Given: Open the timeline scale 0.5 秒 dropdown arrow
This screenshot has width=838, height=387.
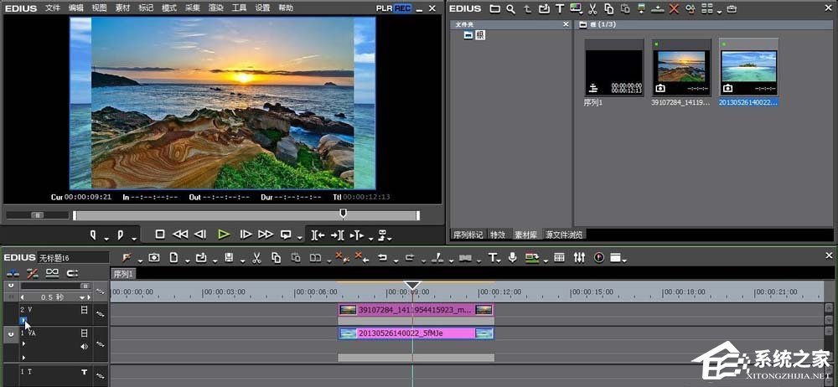Looking at the screenshot, I should point(83,297).
